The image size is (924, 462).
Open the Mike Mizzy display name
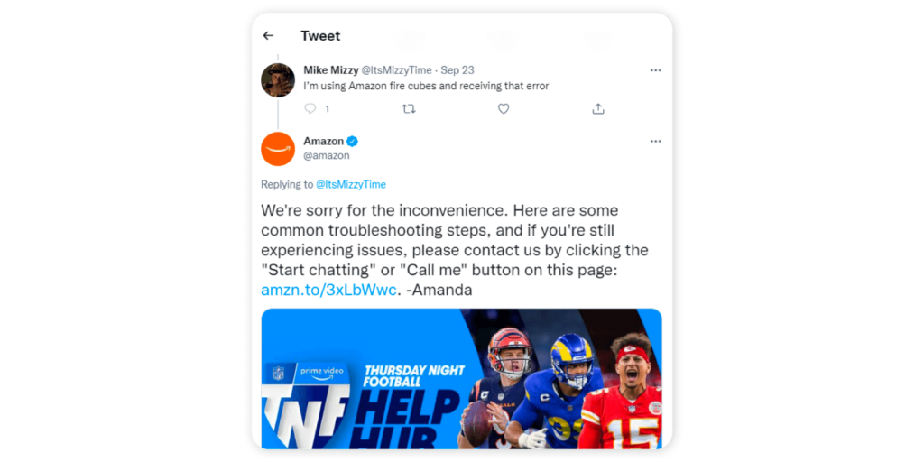click(x=330, y=70)
